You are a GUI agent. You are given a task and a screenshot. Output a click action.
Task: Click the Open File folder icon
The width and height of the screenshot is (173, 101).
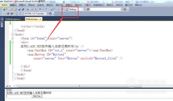coord(15,9)
